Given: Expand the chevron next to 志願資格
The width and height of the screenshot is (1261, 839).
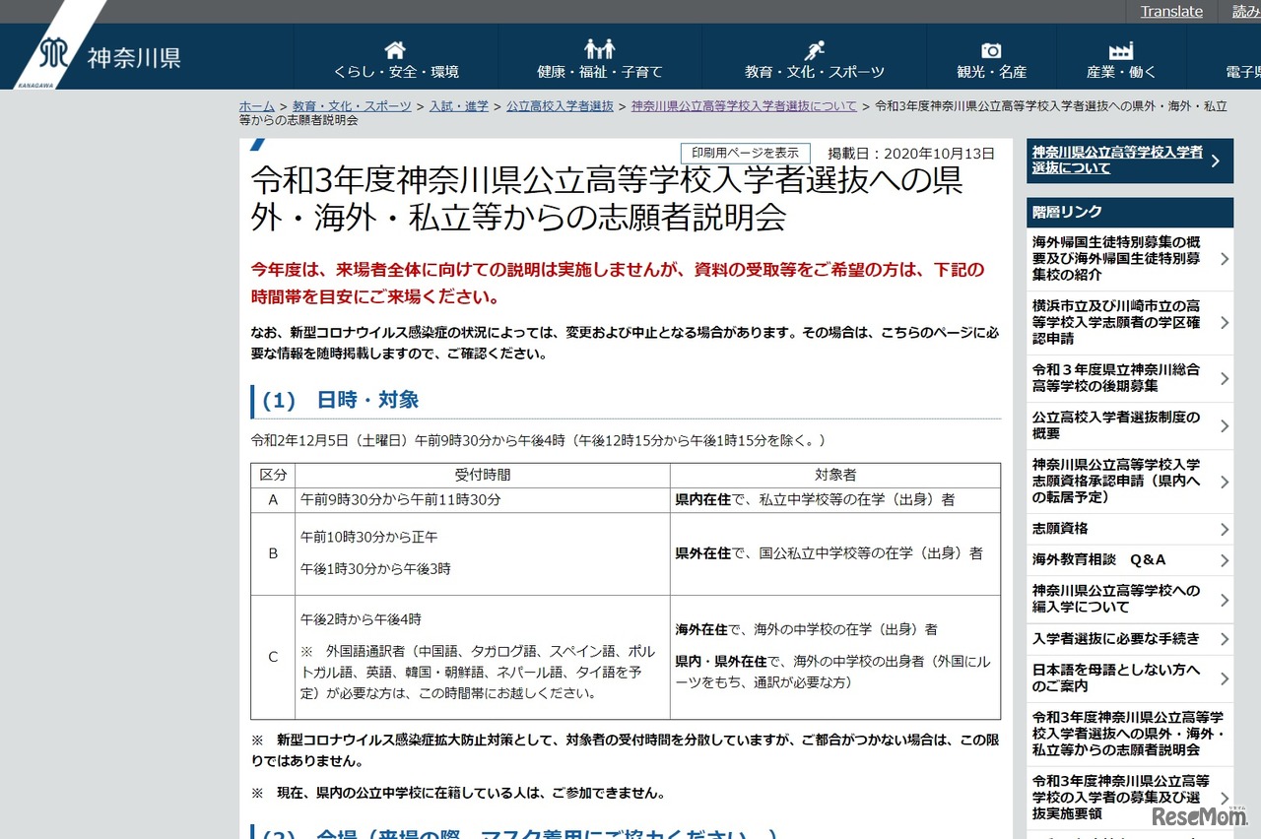Looking at the screenshot, I should point(1225,529).
